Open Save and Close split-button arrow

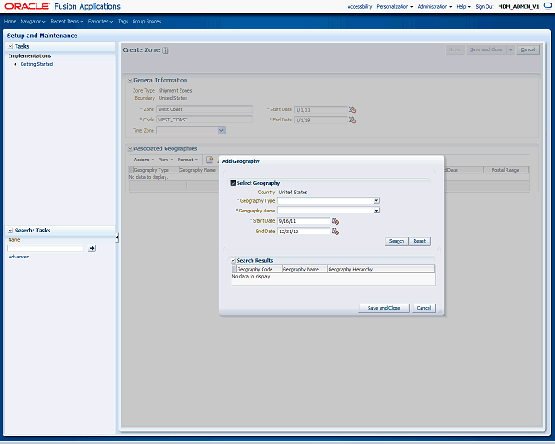click(511, 50)
